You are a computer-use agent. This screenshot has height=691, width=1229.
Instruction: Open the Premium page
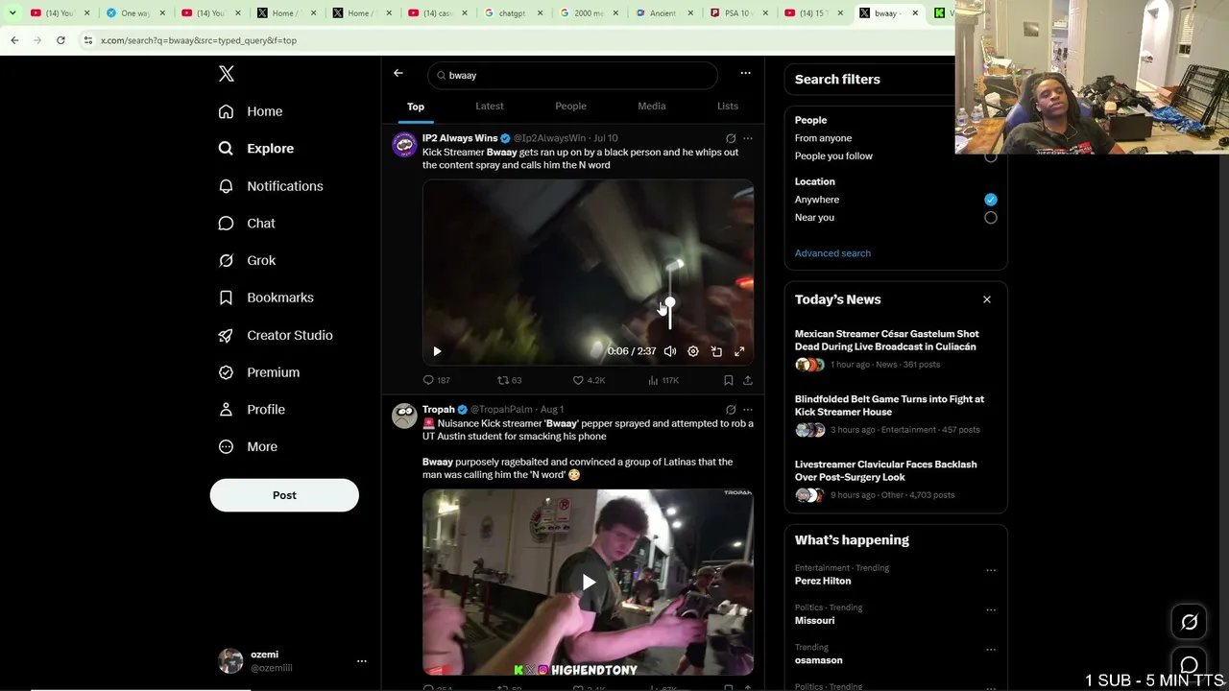click(259, 372)
